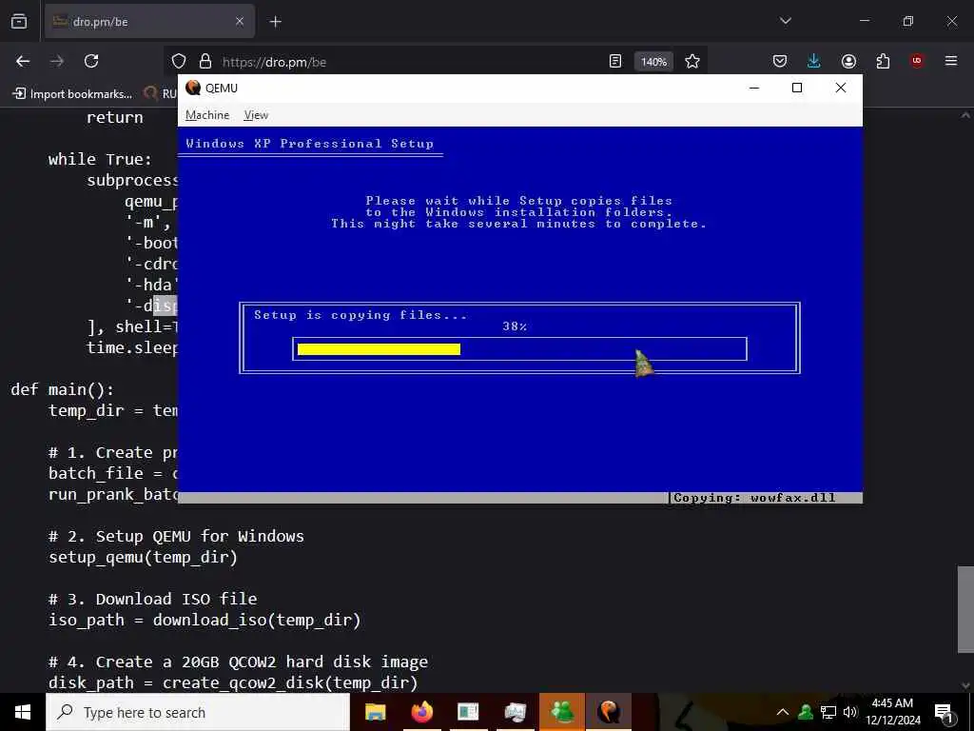The height and width of the screenshot is (731, 974).
Task: Minimize the QEMU window
Action: (x=754, y=88)
